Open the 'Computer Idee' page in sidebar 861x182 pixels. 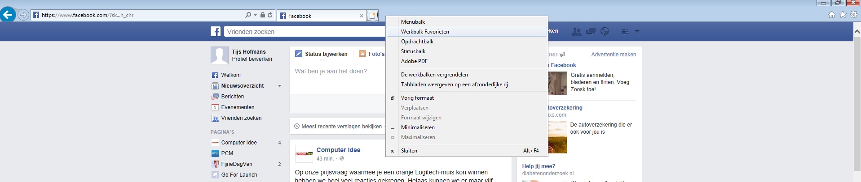238,143
